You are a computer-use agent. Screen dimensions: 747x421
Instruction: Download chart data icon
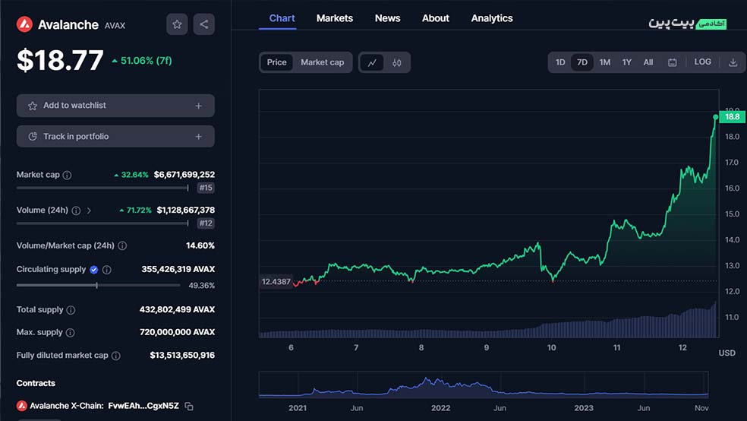coord(733,62)
